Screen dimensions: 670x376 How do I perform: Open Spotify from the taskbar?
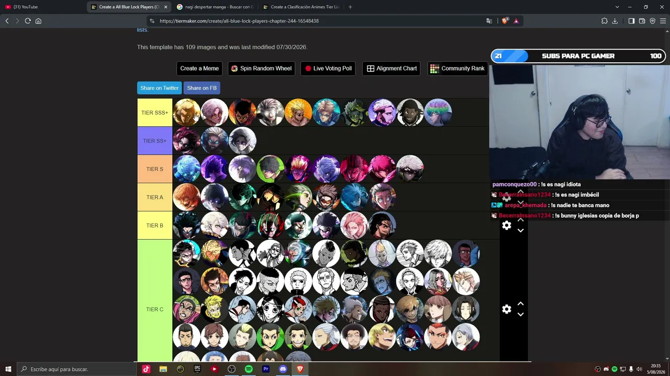pyautogui.click(x=249, y=369)
